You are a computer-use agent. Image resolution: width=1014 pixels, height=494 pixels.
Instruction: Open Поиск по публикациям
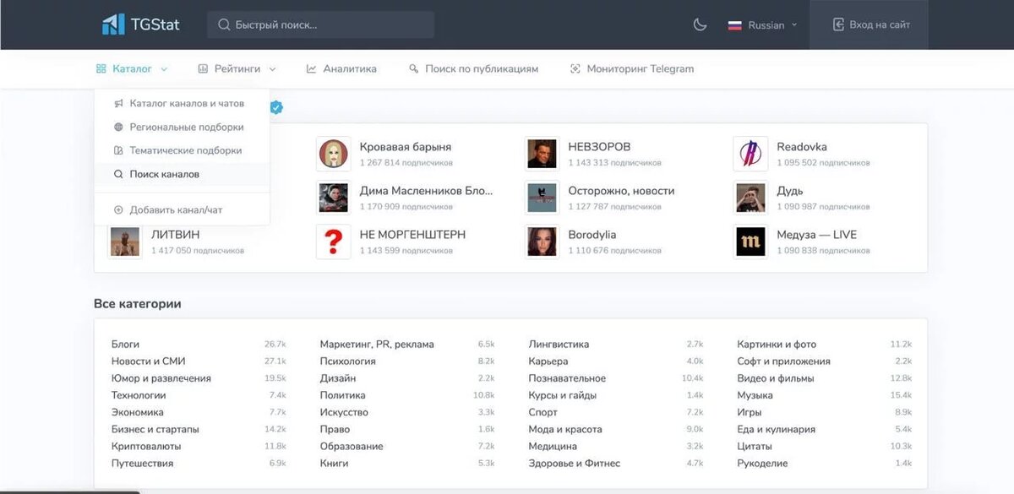click(x=473, y=68)
